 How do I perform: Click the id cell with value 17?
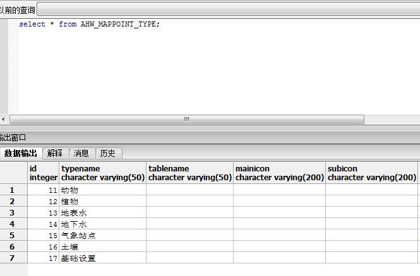(x=43, y=258)
